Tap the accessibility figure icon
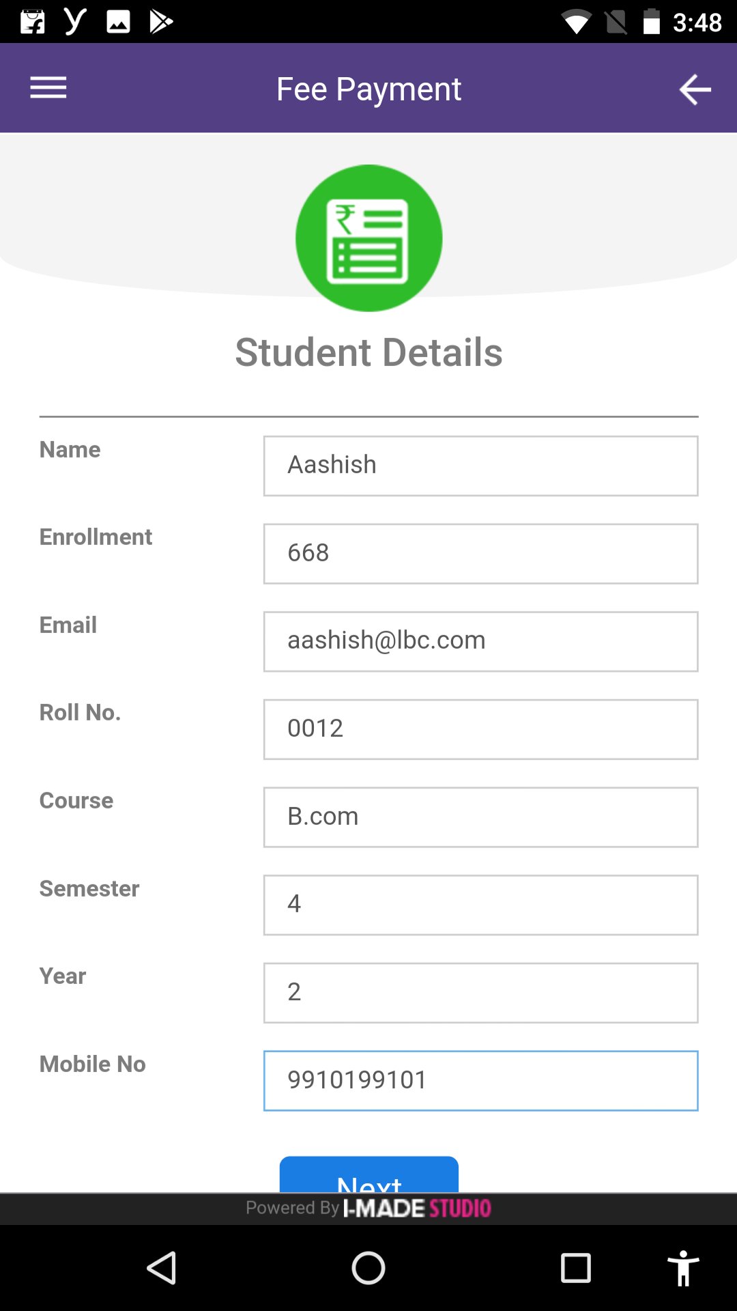 click(x=682, y=1268)
